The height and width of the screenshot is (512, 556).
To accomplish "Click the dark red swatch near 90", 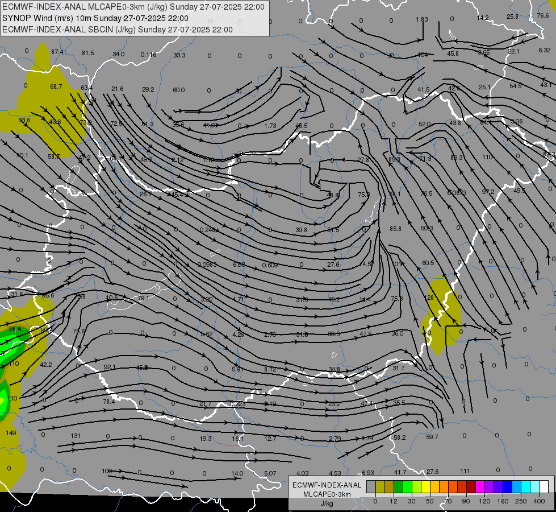I will pos(471,487).
